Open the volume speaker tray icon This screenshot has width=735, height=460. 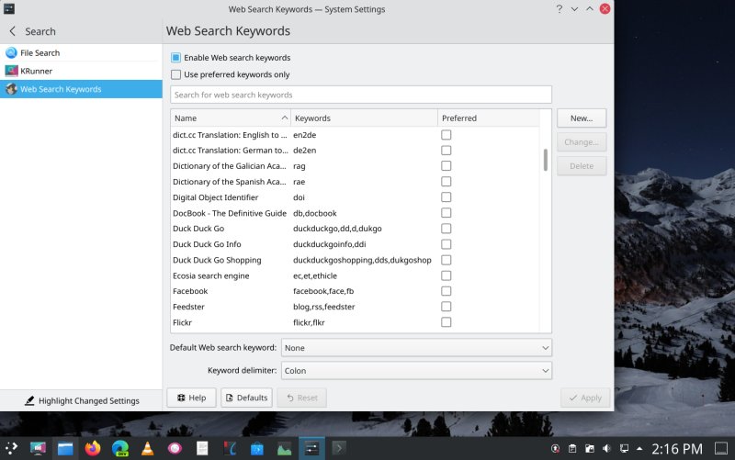point(606,449)
